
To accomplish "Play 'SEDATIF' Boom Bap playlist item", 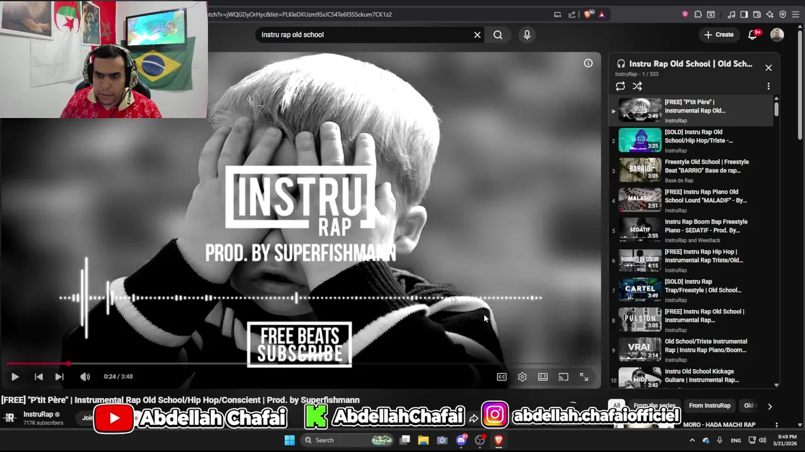I will click(x=692, y=230).
